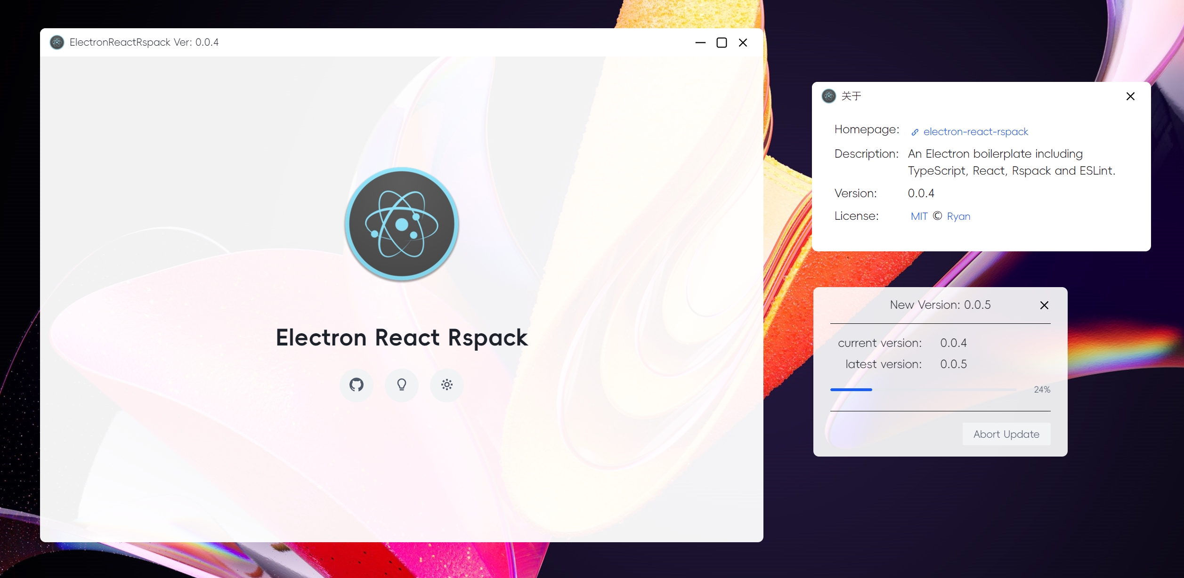Click the New Version: 0.0.5 title
The image size is (1184, 578).
(x=940, y=305)
